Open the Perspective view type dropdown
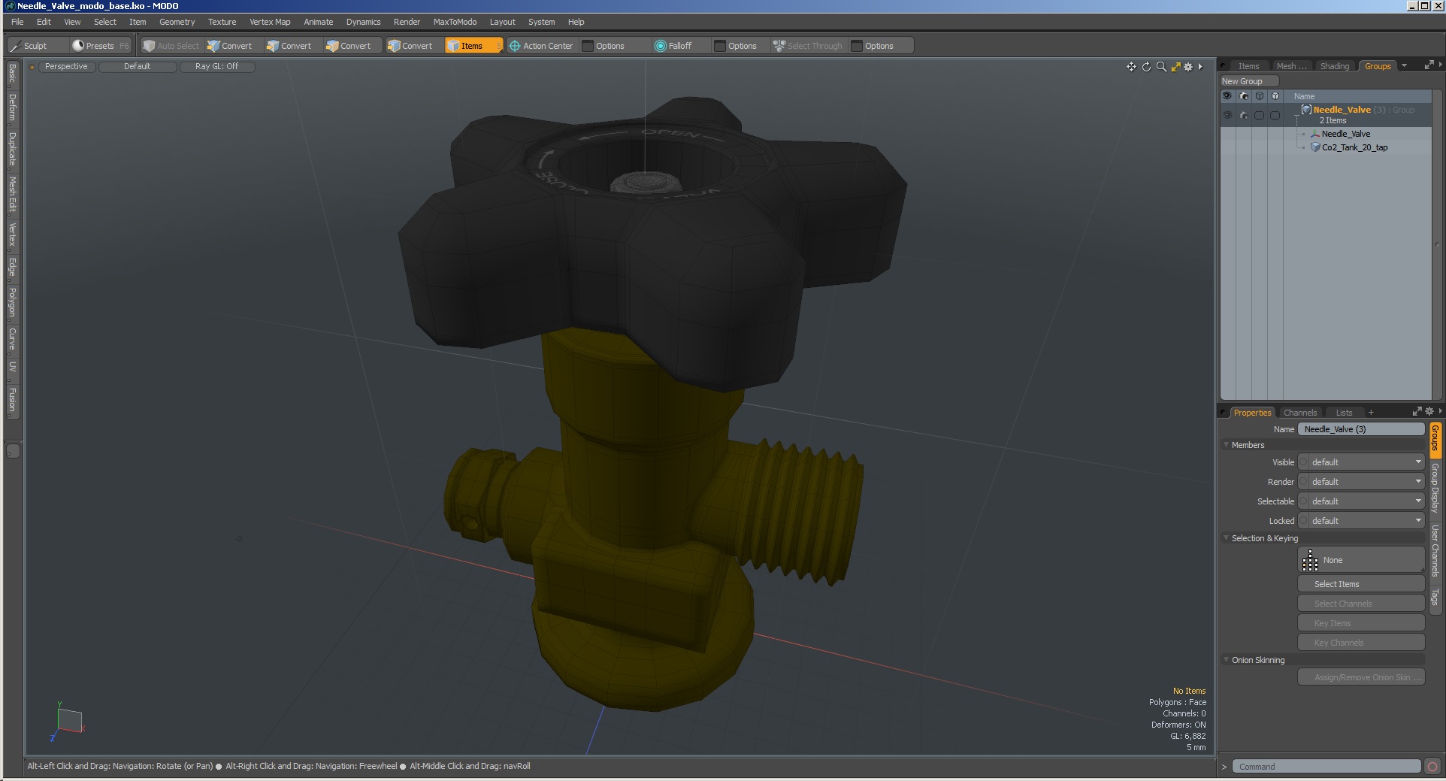The width and height of the screenshot is (1446, 781). (66, 67)
